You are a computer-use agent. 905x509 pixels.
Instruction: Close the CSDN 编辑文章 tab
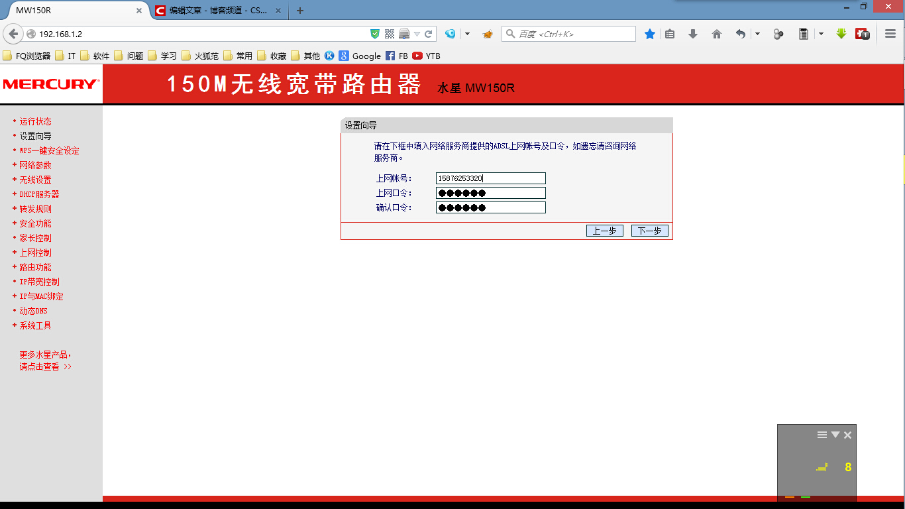[278, 11]
